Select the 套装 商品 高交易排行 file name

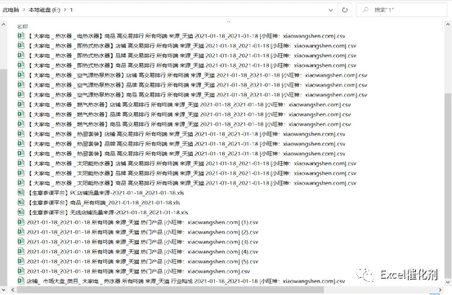pyautogui.click(x=186, y=154)
